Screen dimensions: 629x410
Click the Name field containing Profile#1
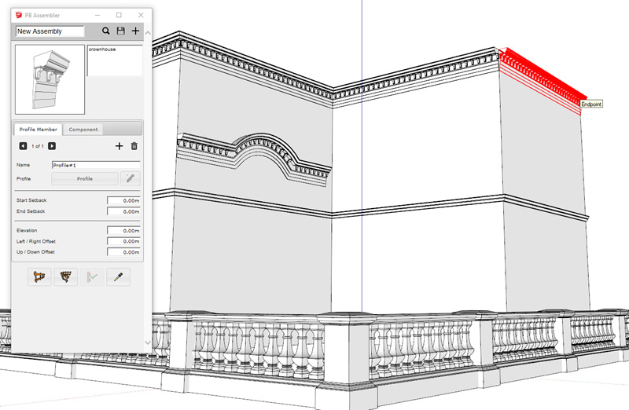coord(96,165)
